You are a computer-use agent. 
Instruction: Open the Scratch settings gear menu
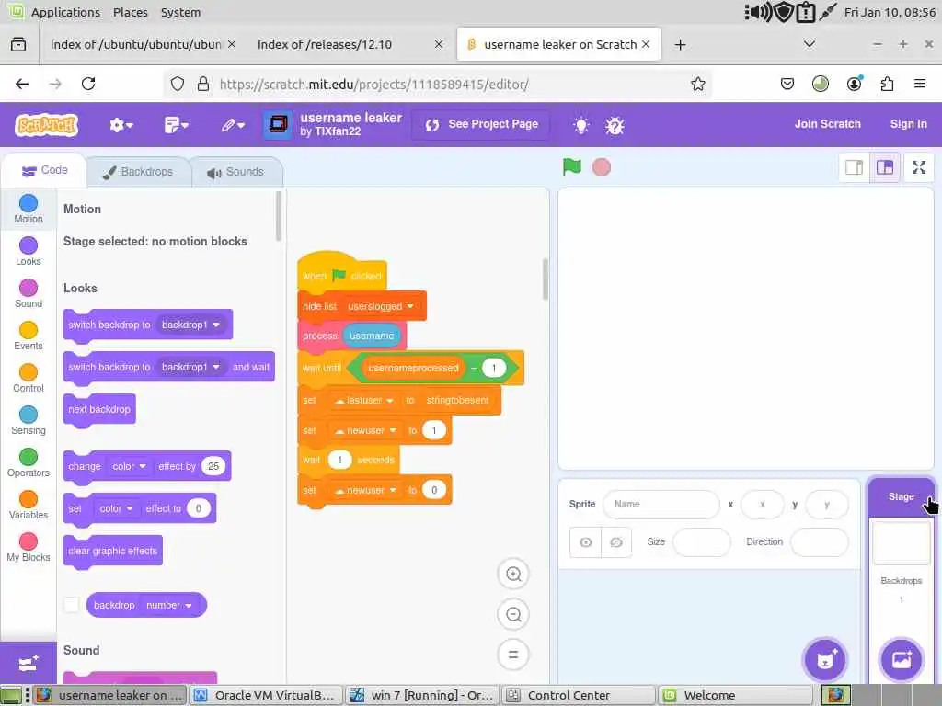pos(121,125)
